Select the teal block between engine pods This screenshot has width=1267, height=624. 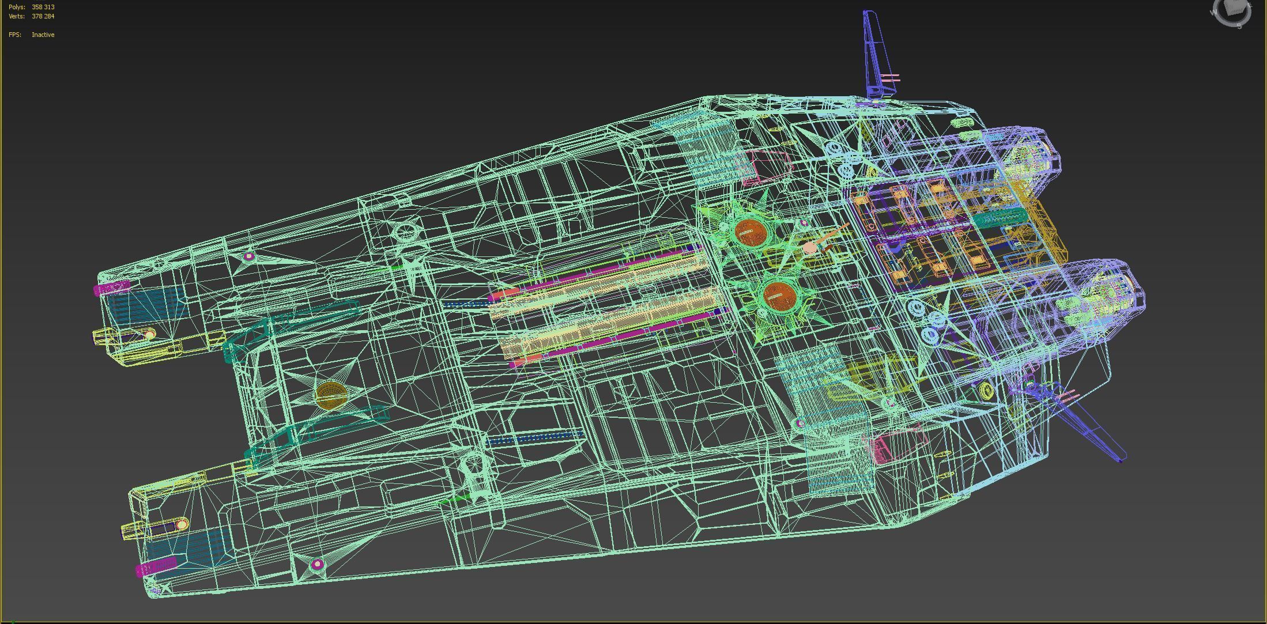(1000, 218)
